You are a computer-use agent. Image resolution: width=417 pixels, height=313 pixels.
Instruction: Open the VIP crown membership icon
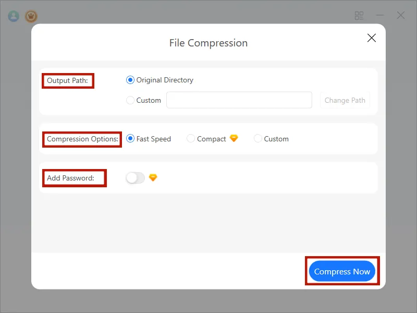click(x=31, y=16)
